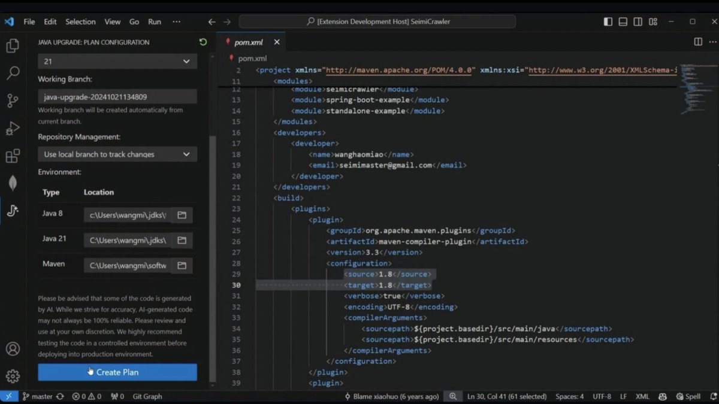
Task: Click the Working Branch name input field
Action: [117, 96]
